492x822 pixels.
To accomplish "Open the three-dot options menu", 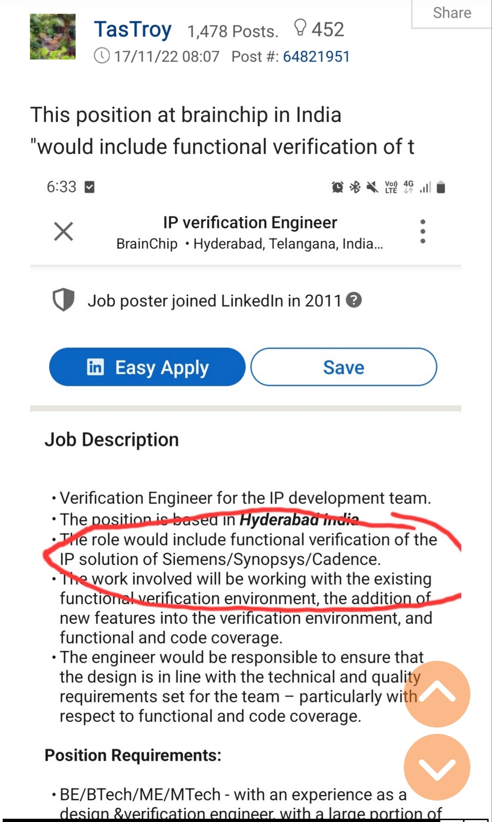I will click(x=423, y=231).
